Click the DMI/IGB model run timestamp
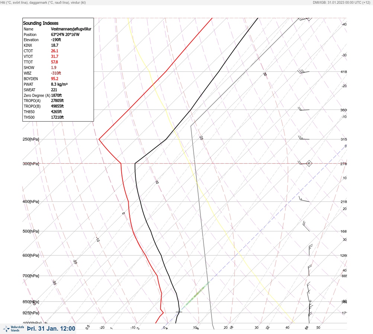The height and width of the screenshot is (334, 373). tap(342, 3)
